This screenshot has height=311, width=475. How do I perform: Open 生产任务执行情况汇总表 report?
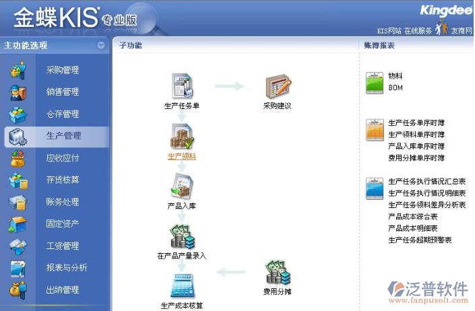[426, 182]
